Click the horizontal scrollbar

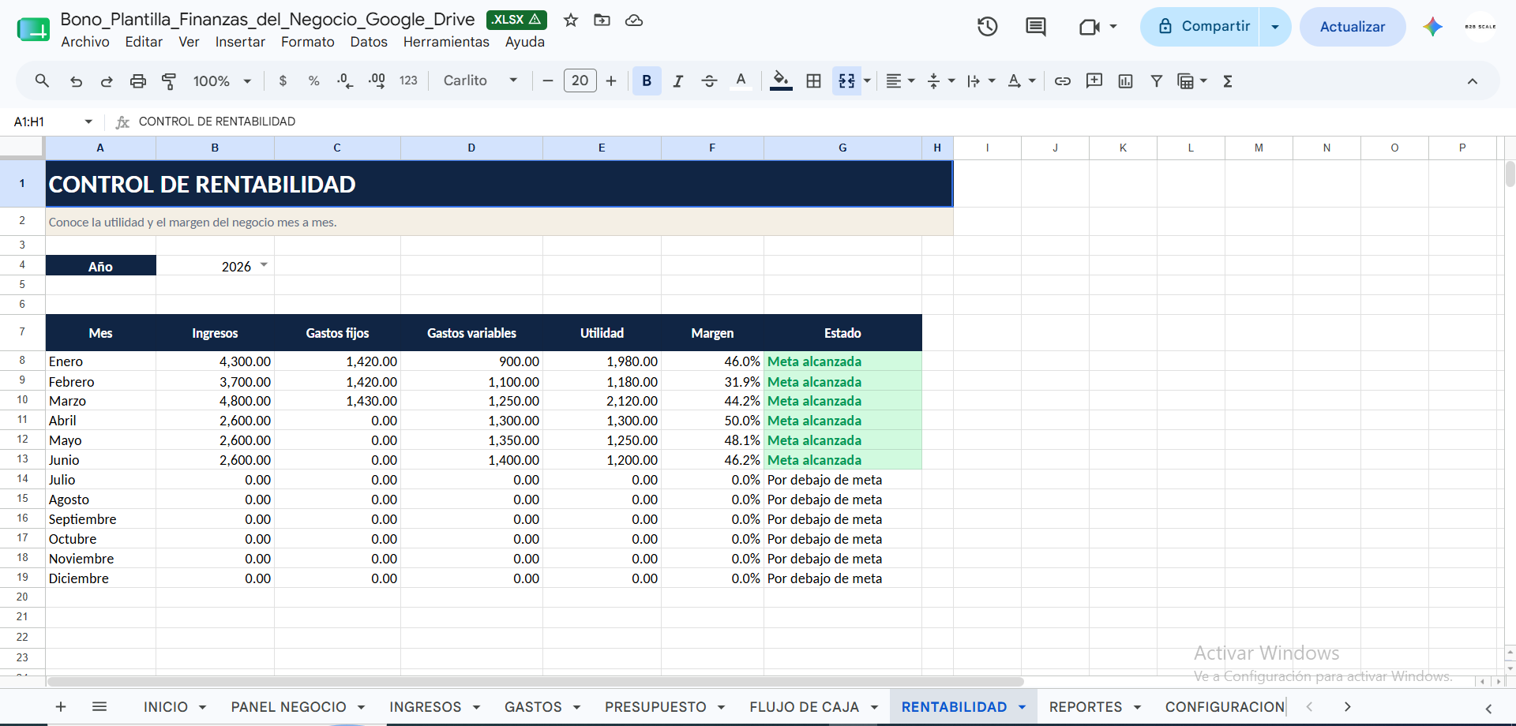point(535,681)
